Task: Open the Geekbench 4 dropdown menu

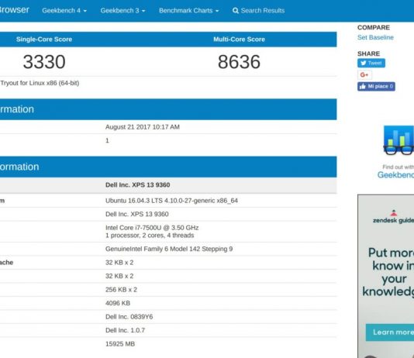Action: (64, 11)
